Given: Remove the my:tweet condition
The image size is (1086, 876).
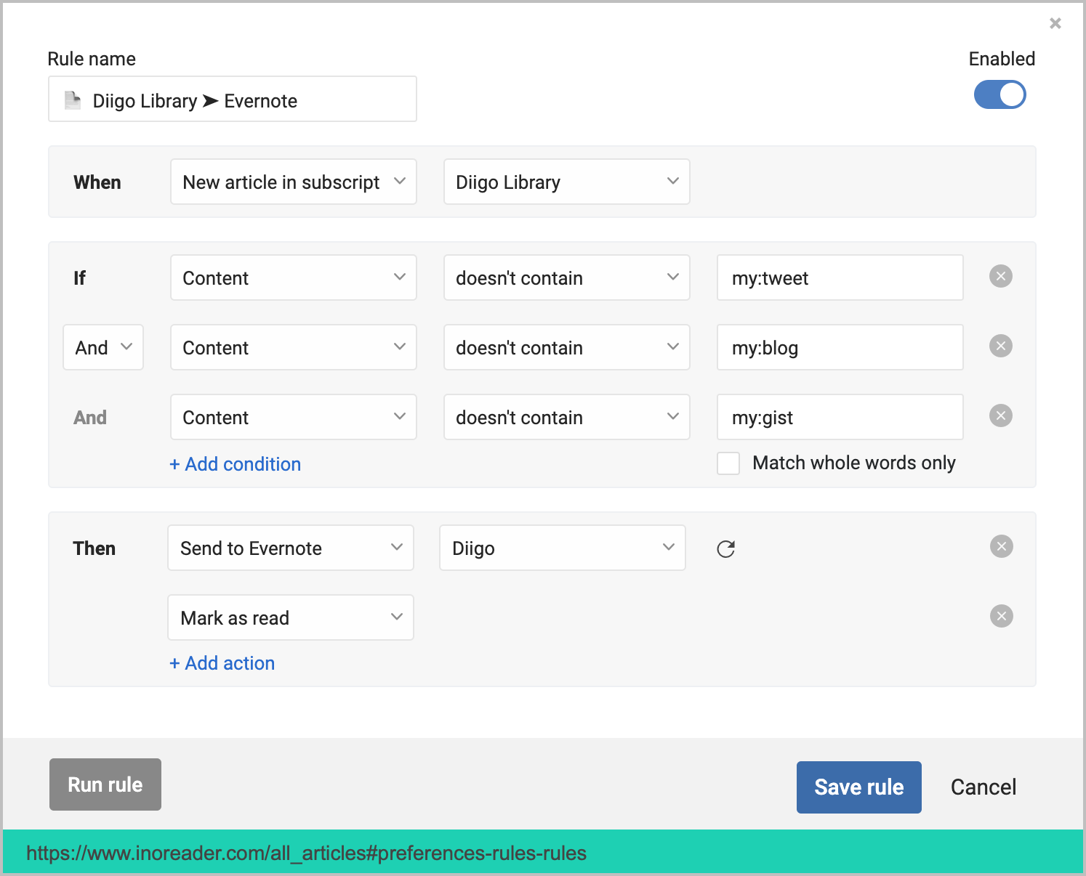Looking at the screenshot, I should [1000, 276].
